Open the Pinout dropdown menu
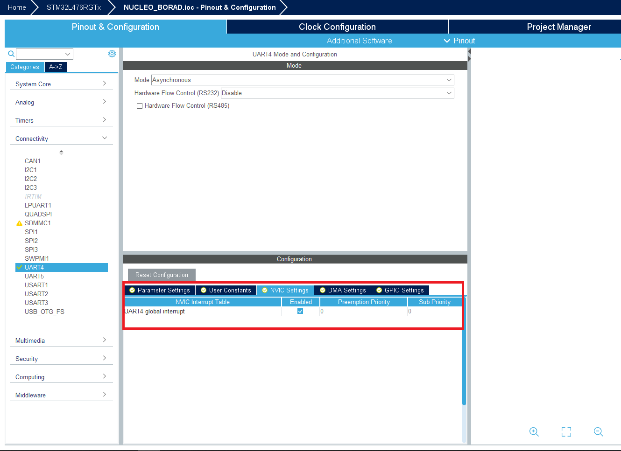Viewport: 621px width, 451px height. [x=459, y=41]
